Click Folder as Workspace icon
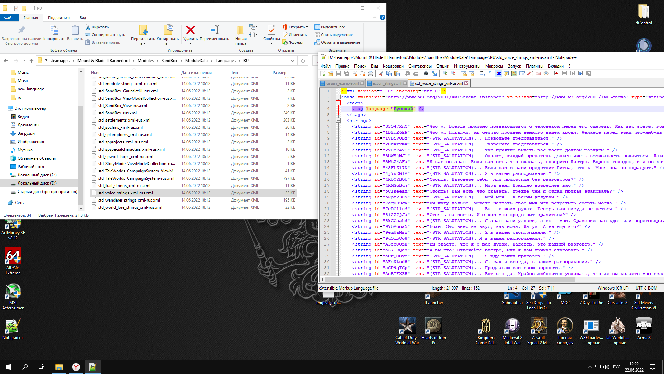This screenshot has height=374, width=664. pyautogui.click(x=538, y=73)
